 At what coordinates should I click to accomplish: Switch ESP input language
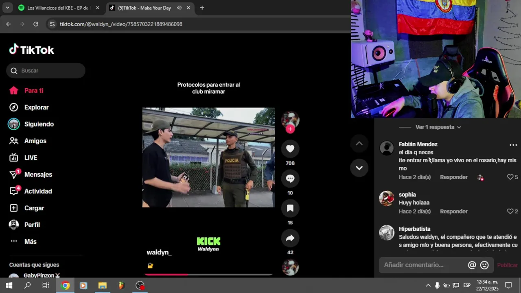click(467, 285)
